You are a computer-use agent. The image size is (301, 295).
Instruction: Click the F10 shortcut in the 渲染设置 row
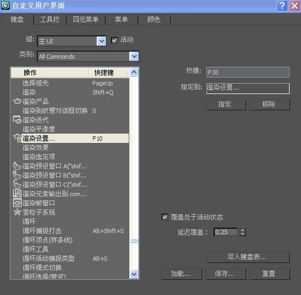[97, 139]
